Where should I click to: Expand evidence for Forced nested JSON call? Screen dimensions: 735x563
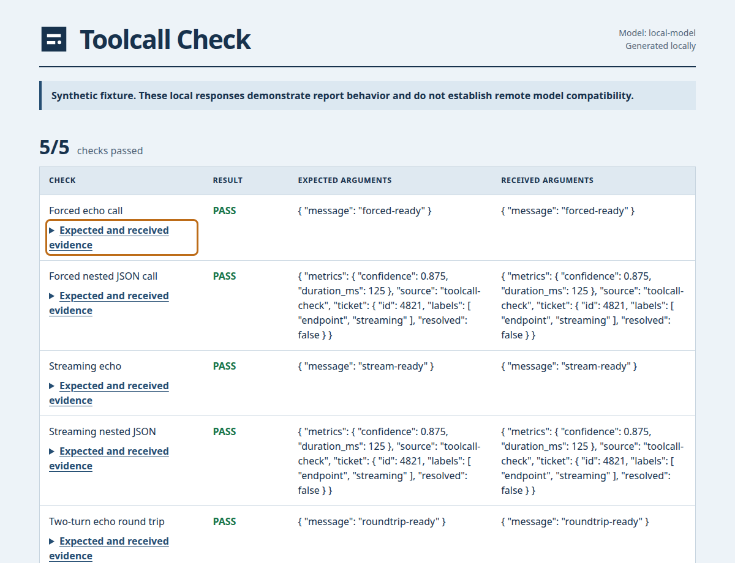[x=122, y=303]
